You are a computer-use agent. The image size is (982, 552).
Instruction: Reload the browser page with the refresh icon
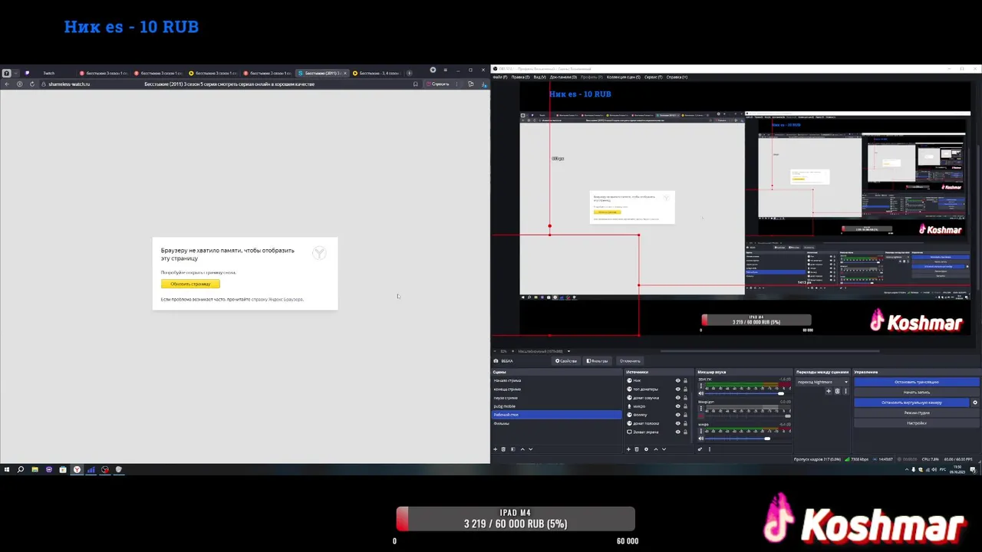(x=31, y=84)
